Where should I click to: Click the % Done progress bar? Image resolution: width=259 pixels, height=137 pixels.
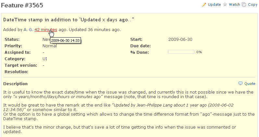pyautogui.click(x=181, y=52)
